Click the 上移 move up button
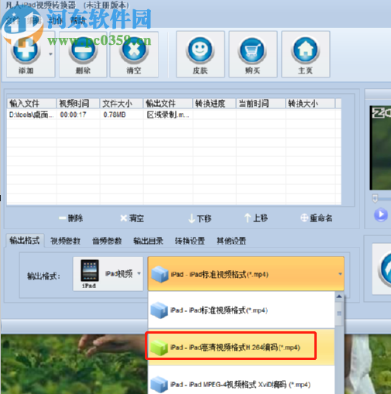Viewport: 391px width, 394px height. click(256, 218)
